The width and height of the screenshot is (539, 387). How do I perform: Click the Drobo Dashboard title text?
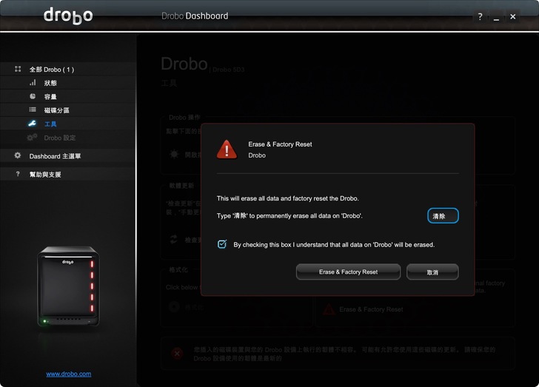click(x=195, y=16)
